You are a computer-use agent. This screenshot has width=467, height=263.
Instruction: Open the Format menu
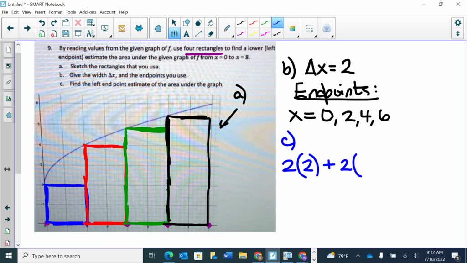[x=55, y=12]
